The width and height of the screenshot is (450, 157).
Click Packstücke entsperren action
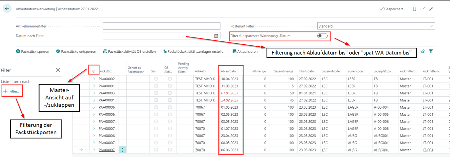[x=76, y=51]
